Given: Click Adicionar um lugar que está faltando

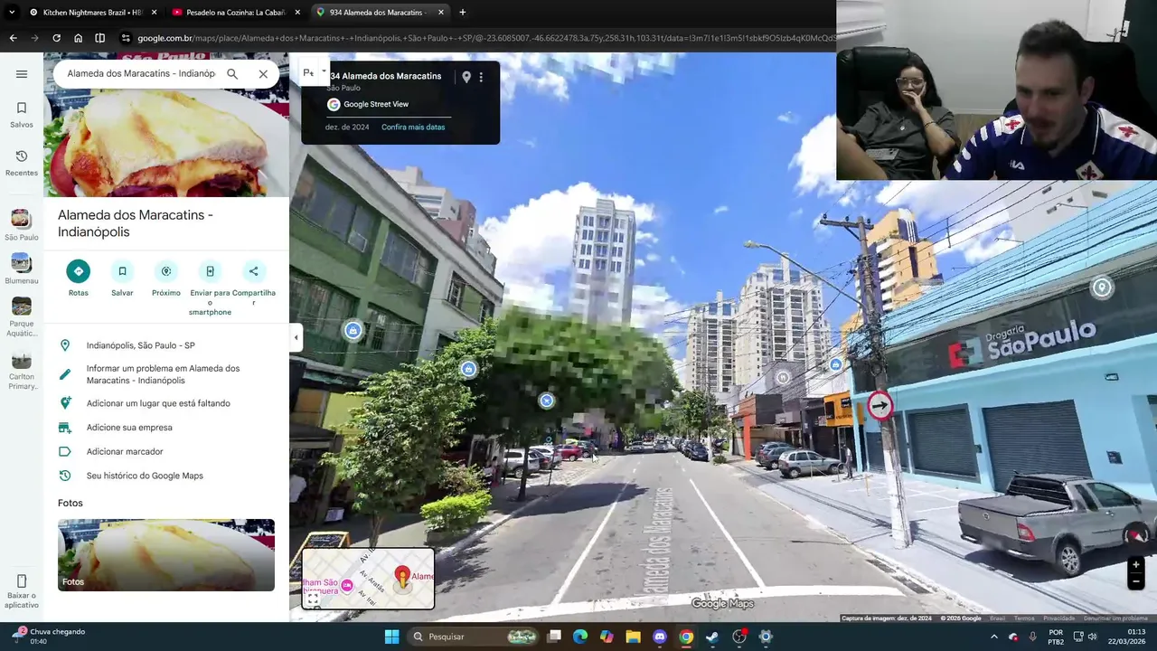Looking at the screenshot, I should coord(166,403).
